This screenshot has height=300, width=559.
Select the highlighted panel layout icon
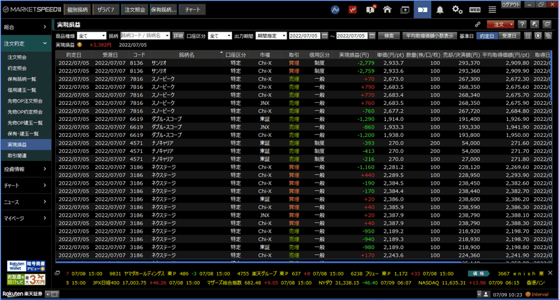423,10
